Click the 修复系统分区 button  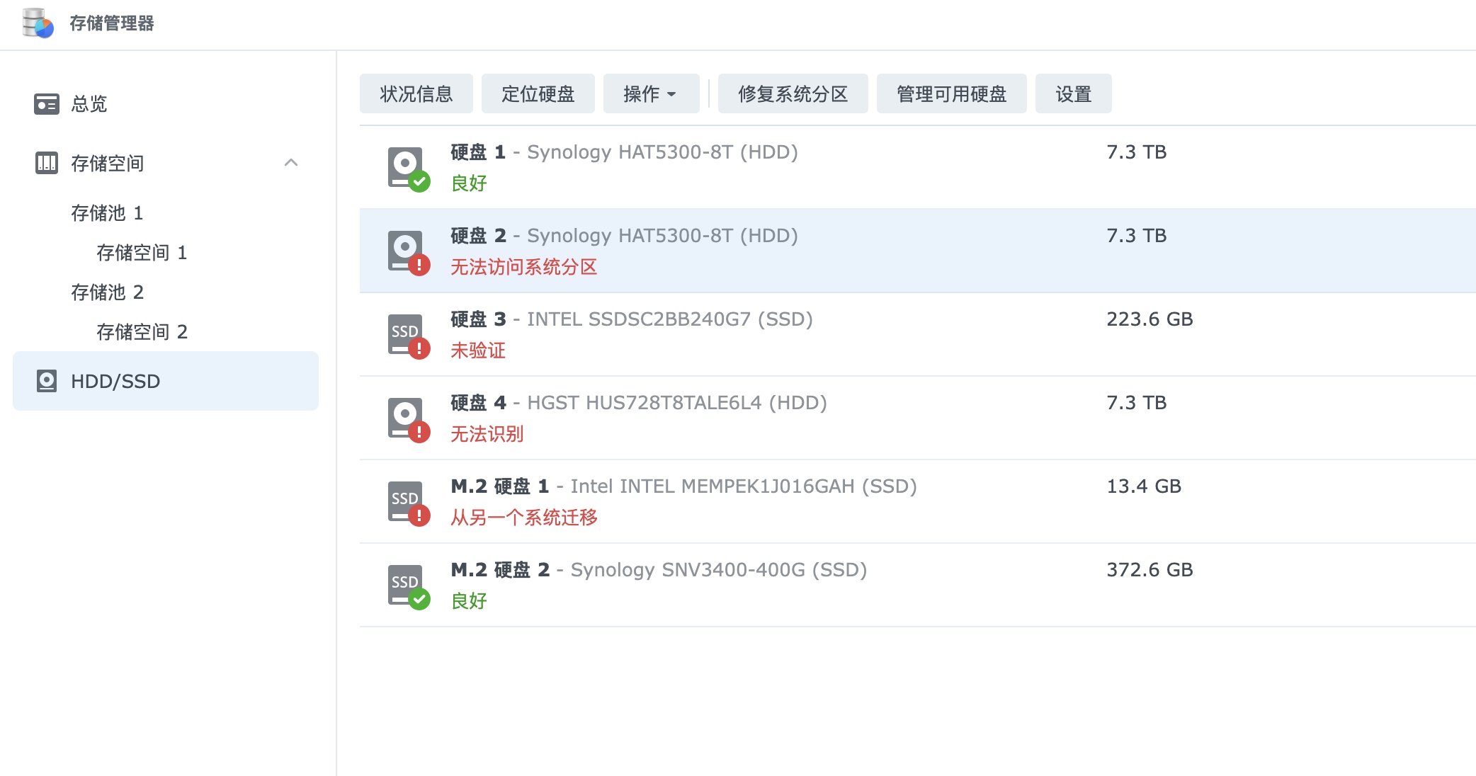click(793, 93)
